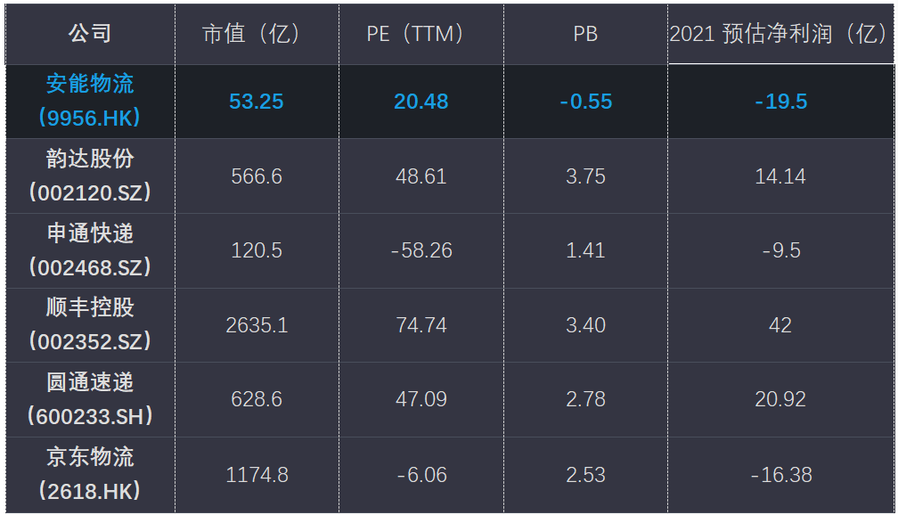Select 韵达股份 PB value 3.75
This screenshot has width=898, height=515.
(585, 176)
